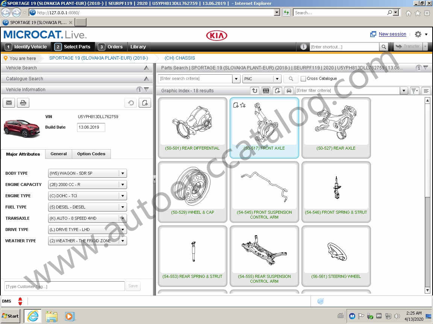Open the Start menu
433x324 pixels.
pos(11,316)
